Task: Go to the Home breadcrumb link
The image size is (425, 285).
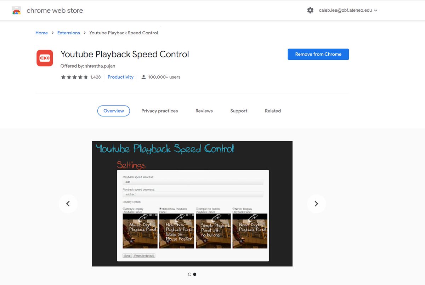Action: 41,33
